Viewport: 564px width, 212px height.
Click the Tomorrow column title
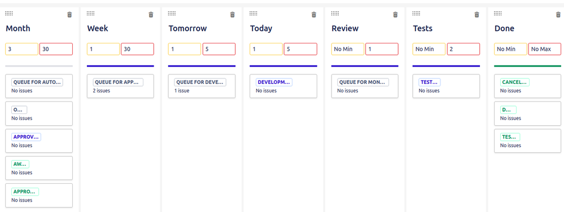click(x=188, y=28)
